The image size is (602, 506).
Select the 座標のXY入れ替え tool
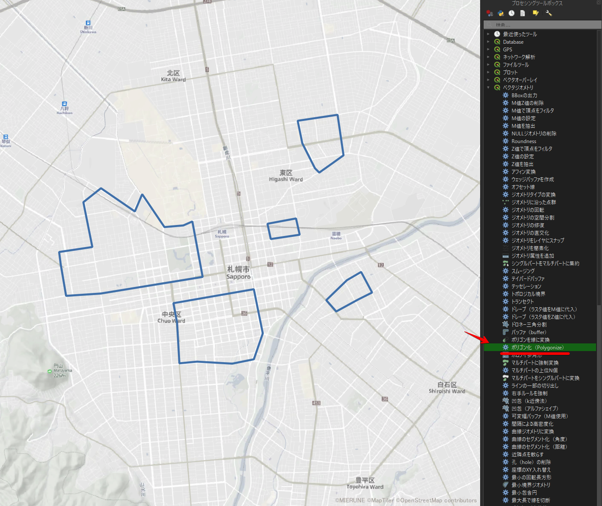point(531,470)
